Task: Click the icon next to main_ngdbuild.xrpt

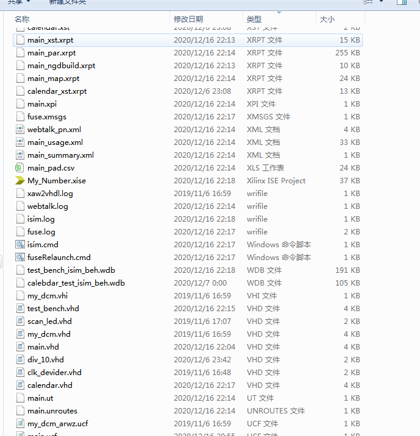Action: [20, 66]
